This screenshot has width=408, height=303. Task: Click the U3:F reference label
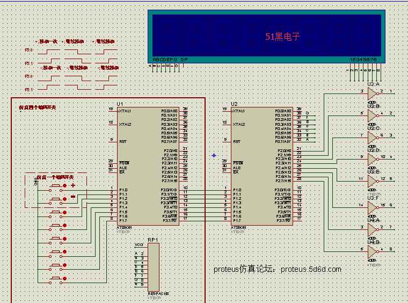coord(373,198)
